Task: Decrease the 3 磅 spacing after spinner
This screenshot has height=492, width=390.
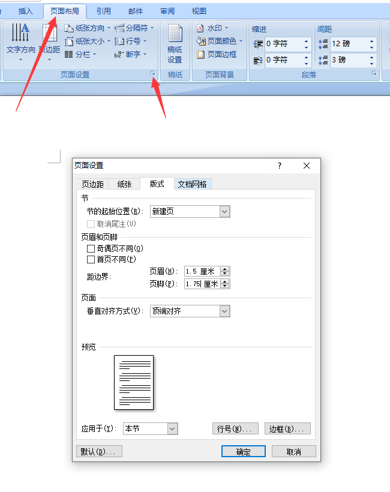Action: (x=372, y=64)
